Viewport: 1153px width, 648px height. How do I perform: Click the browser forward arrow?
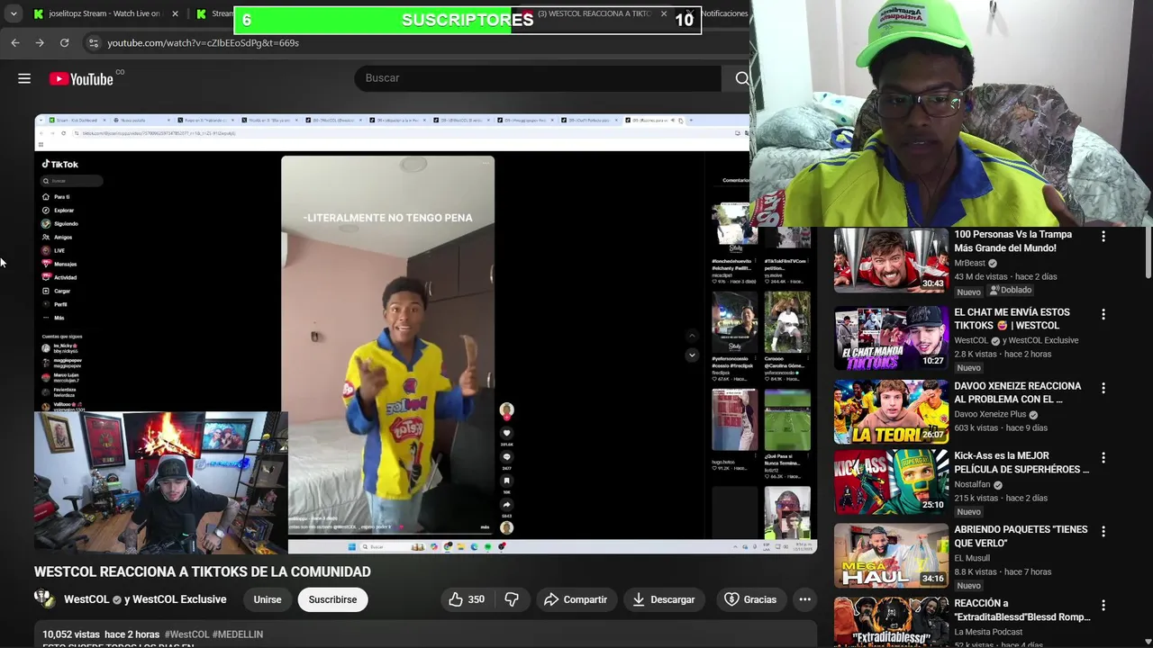click(40, 42)
